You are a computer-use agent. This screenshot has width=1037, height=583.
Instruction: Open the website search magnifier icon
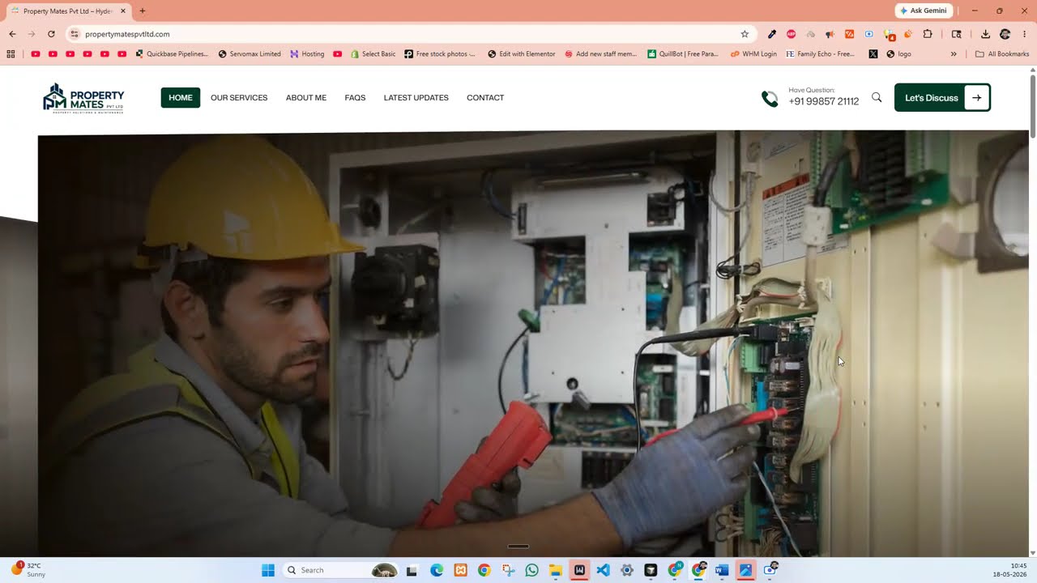(877, 97)
